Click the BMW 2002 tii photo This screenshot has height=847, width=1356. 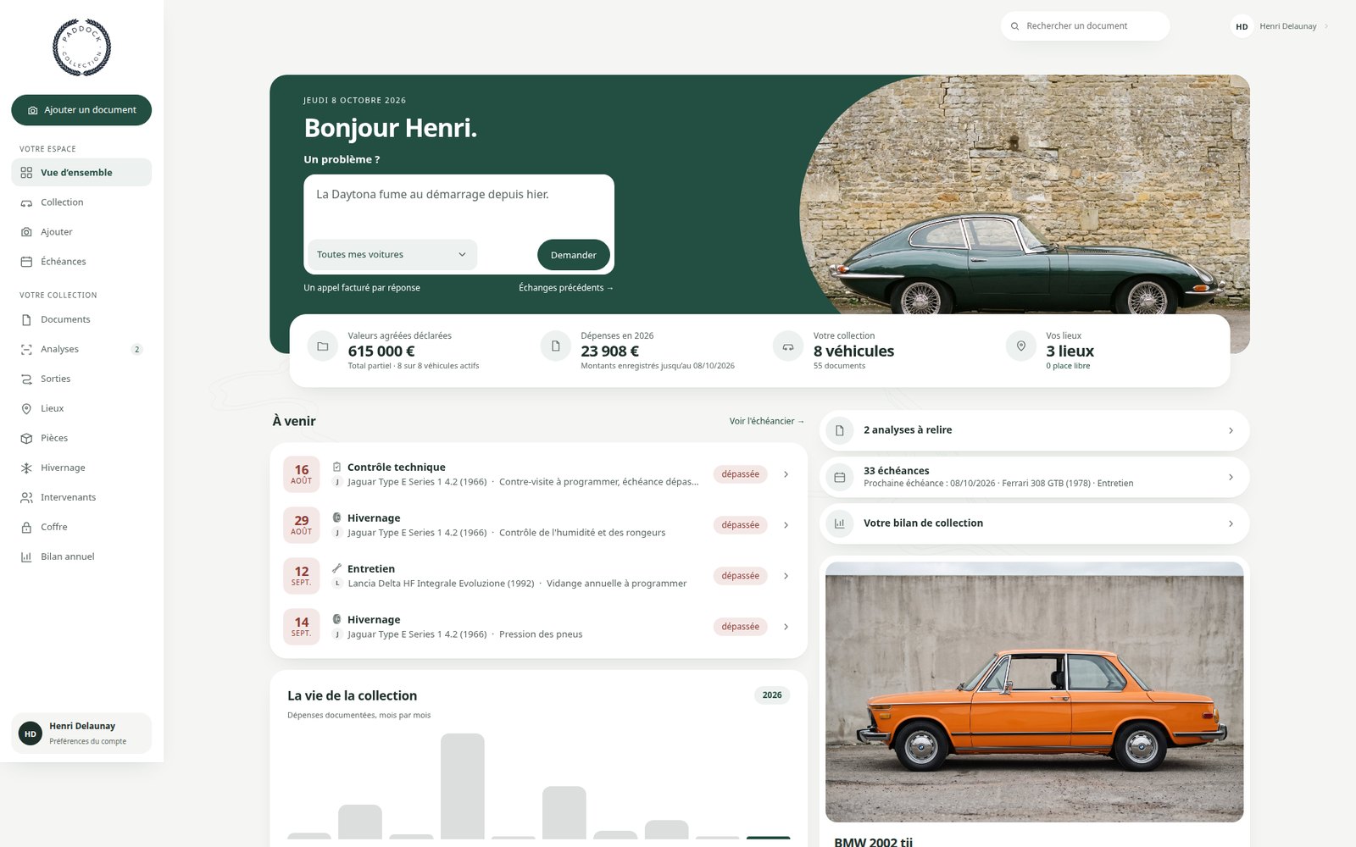(x=1034, y=692)
